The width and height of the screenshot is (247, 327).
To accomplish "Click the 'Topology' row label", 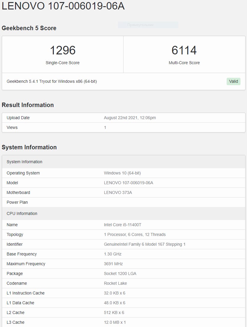I will (x=15, y=235).
